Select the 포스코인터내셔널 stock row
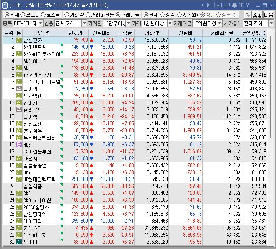Image resolution: width=276 pixels, height=249 pixels. (x=135, y=82)
